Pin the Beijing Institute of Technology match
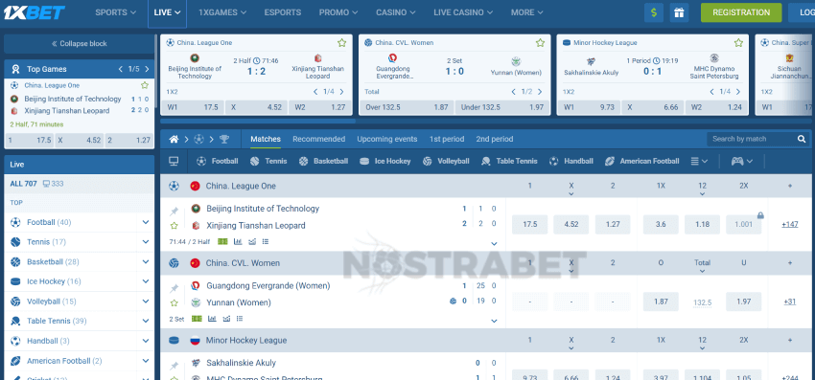The width and height of the screenshot is (815, 380). click(x=175, y=212)
